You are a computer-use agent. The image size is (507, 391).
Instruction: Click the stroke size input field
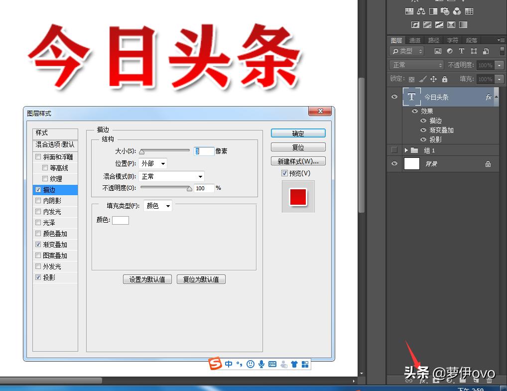click(204, 151)
